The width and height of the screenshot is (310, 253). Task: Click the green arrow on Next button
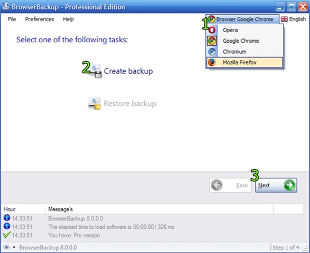289,185
